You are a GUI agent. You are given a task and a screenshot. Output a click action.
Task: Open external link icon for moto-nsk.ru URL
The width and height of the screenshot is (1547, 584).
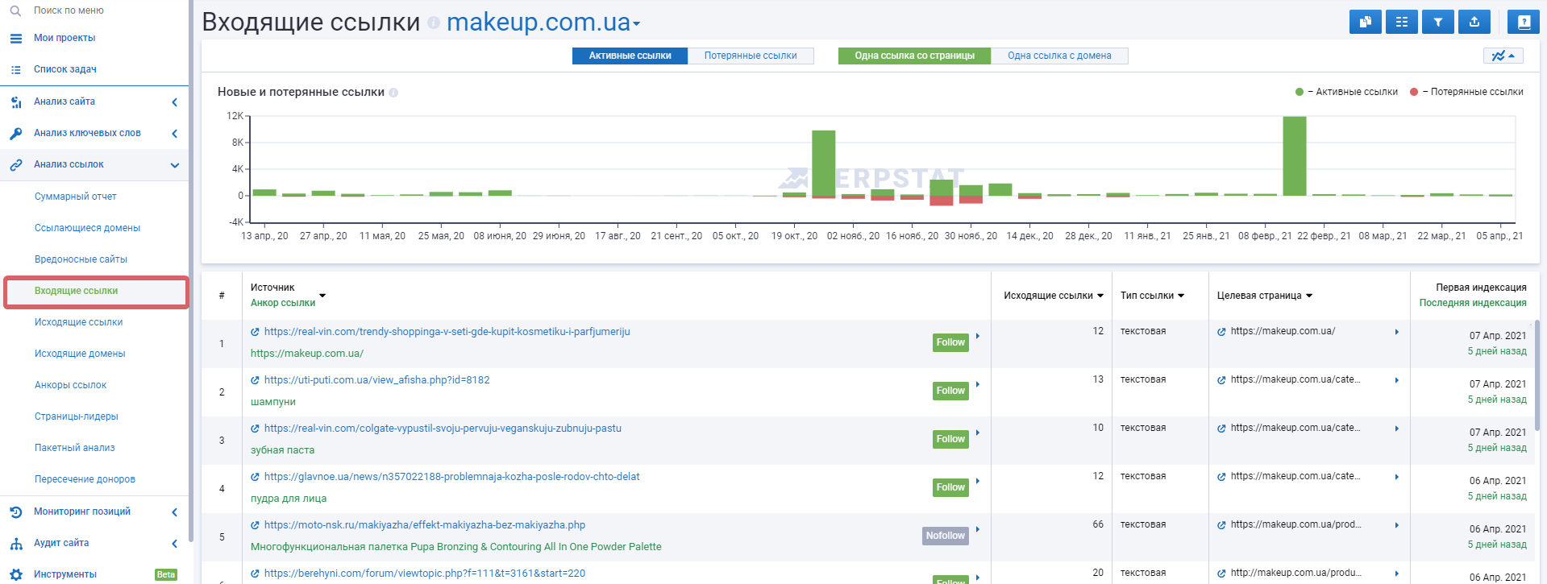255,525
